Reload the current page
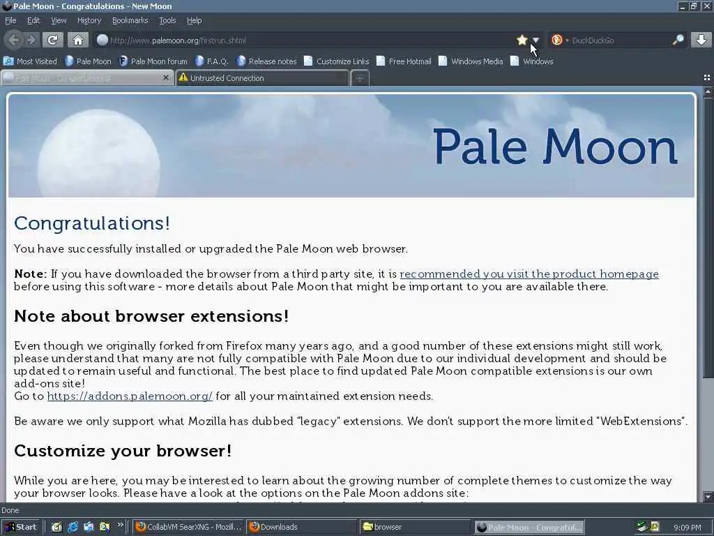Image resolution: width=714 pixels, height=536 pixels. point(52,40)
